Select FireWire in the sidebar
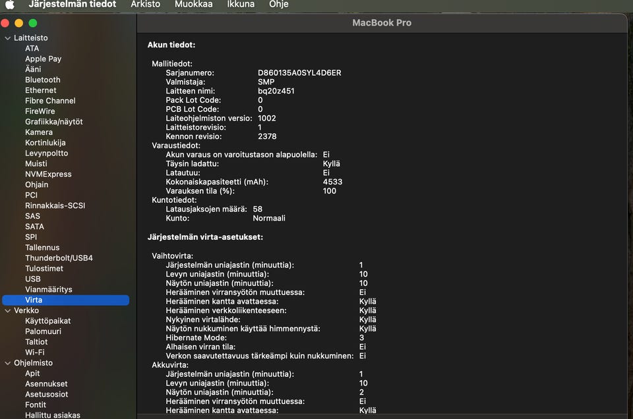The height and width of the screenshot is (419, 633). point(40,111)
